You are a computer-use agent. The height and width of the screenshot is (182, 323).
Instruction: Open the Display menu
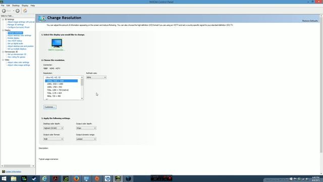click(25, 6)
